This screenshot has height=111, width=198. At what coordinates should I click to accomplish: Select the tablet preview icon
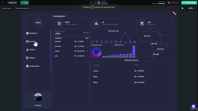coord(95,3)
